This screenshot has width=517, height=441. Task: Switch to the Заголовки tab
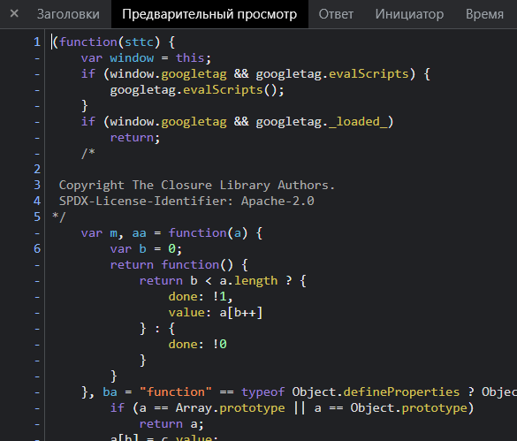point(68,14)
